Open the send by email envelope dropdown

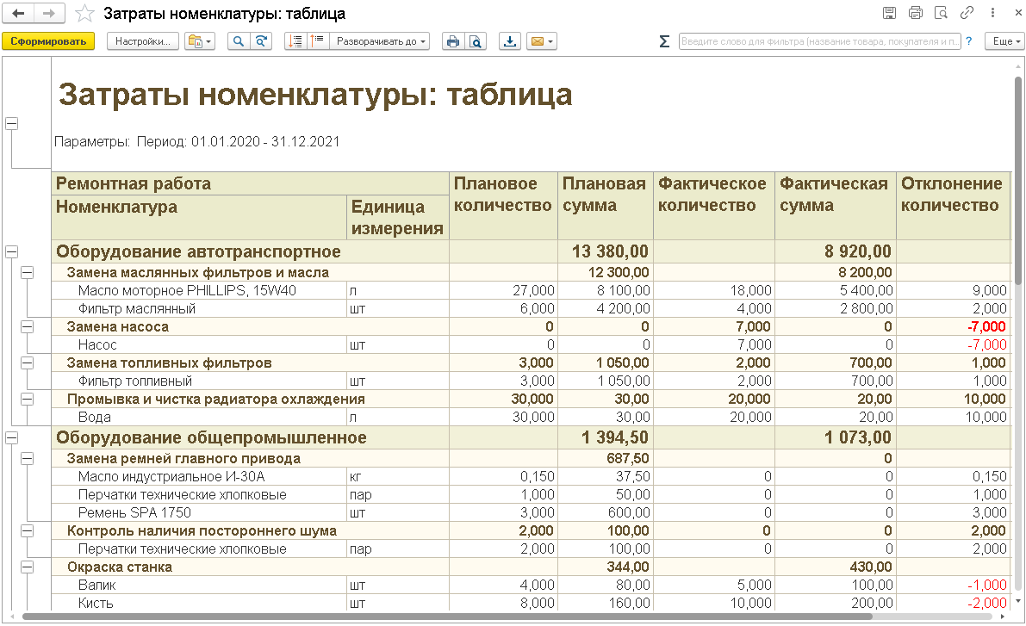pyautogui.click(x=541, y=41)
